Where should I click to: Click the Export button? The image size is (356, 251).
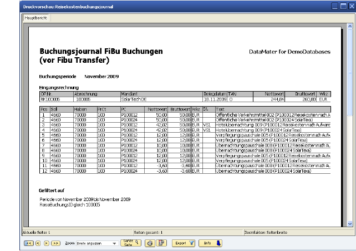[x=182, y=243]
